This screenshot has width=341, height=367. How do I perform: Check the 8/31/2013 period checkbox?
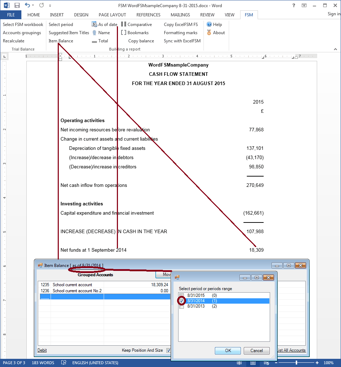[x=181, y=306]
